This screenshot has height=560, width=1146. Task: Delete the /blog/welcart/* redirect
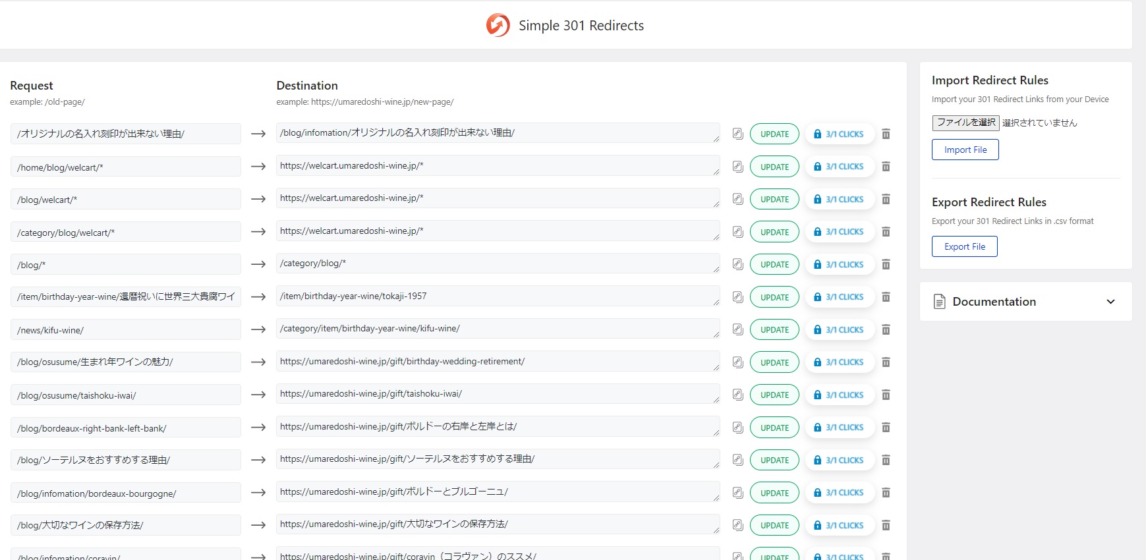click(886, 199)
